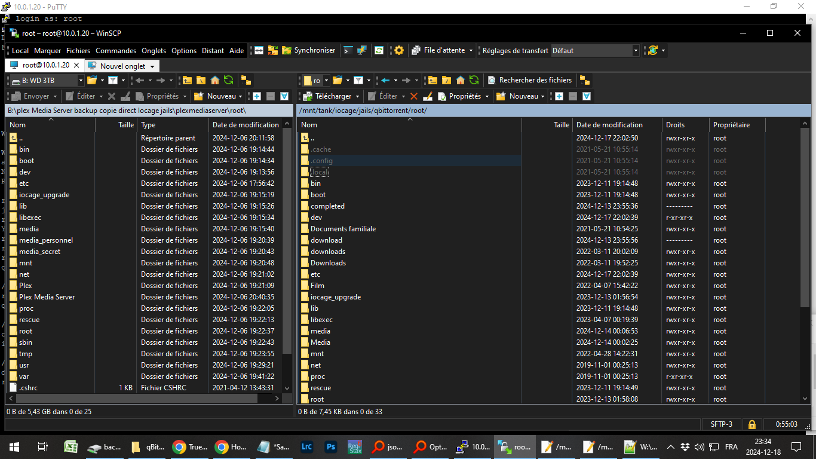Open the notification center in taskbar
This screenshot has width=816, height=459.
tap(796, 446)
